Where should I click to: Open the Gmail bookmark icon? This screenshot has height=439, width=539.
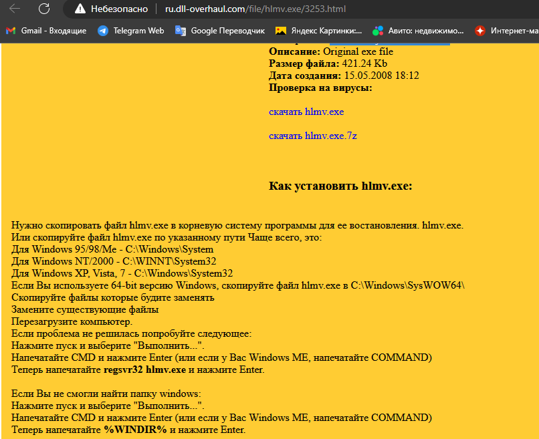pos(11,31)
